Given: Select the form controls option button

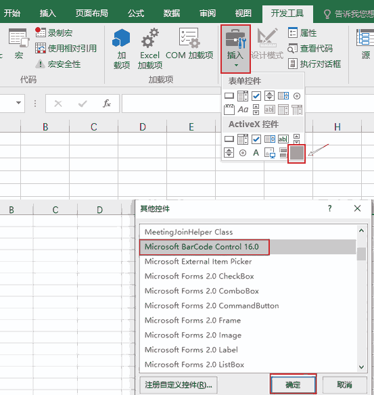Looking at the screenshot, I should (x=297, y=96).
